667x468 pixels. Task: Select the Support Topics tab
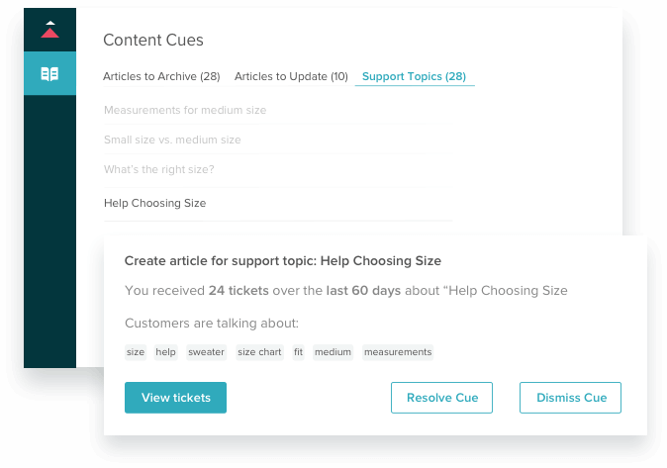tap(415, 76)
